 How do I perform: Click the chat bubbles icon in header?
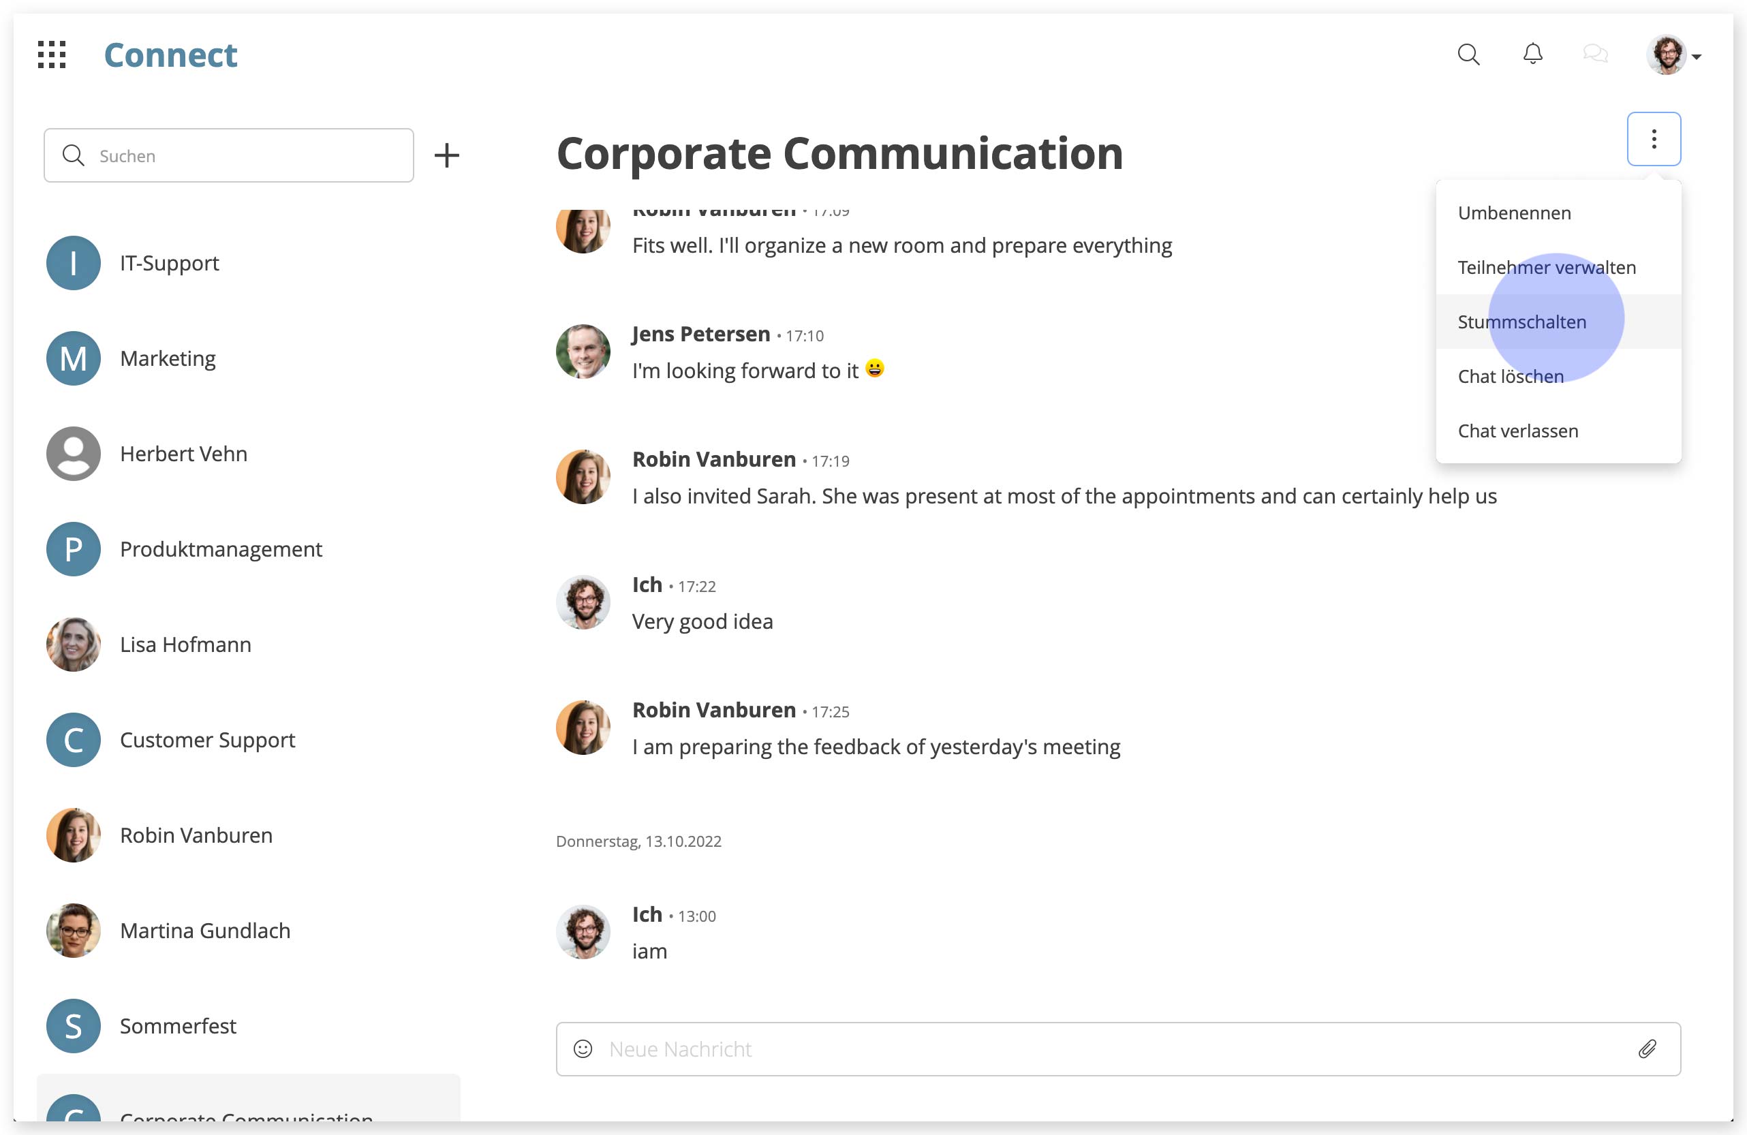tap(1595, 54)
